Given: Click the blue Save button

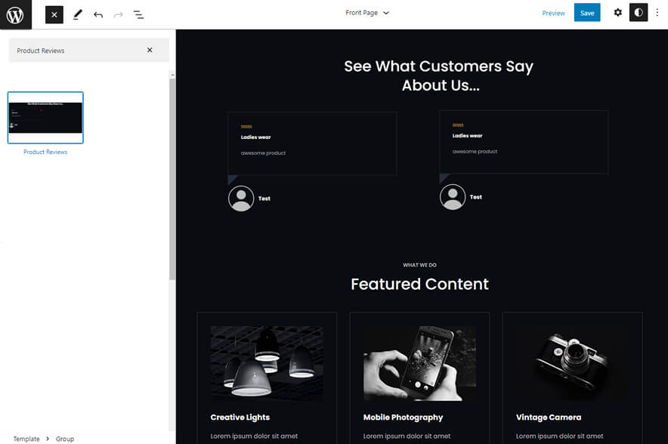Looking at the screenshot, I should coord(587,12).
